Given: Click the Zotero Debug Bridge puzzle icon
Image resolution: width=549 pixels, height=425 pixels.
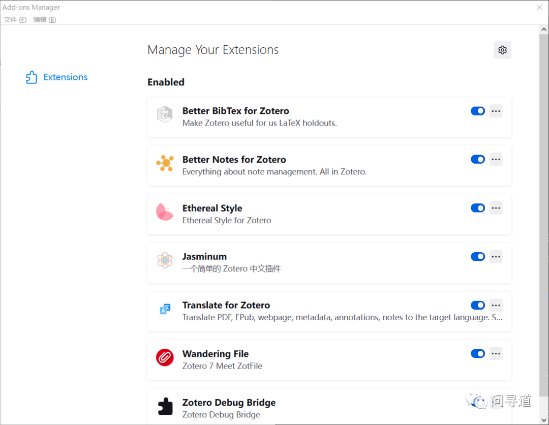Looking at the screenshot, I should [165, 406].
